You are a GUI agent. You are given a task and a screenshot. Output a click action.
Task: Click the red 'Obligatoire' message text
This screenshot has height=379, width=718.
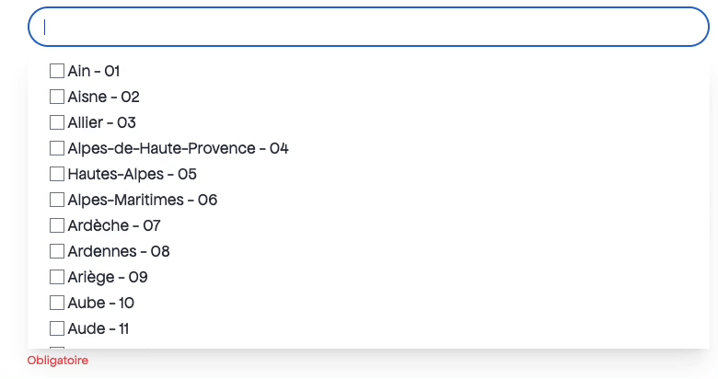58,361
